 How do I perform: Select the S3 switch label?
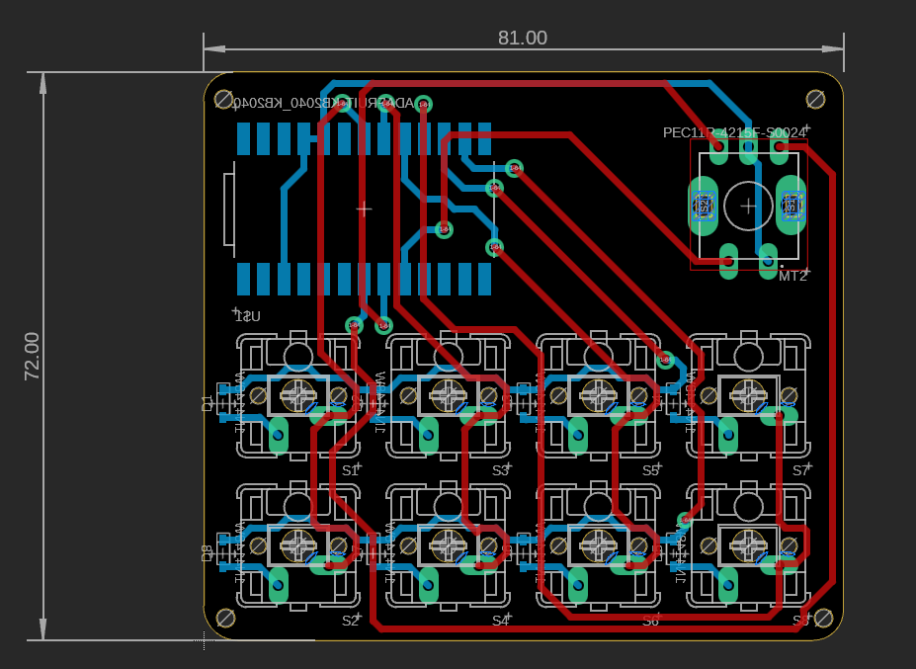click(500, 470)
